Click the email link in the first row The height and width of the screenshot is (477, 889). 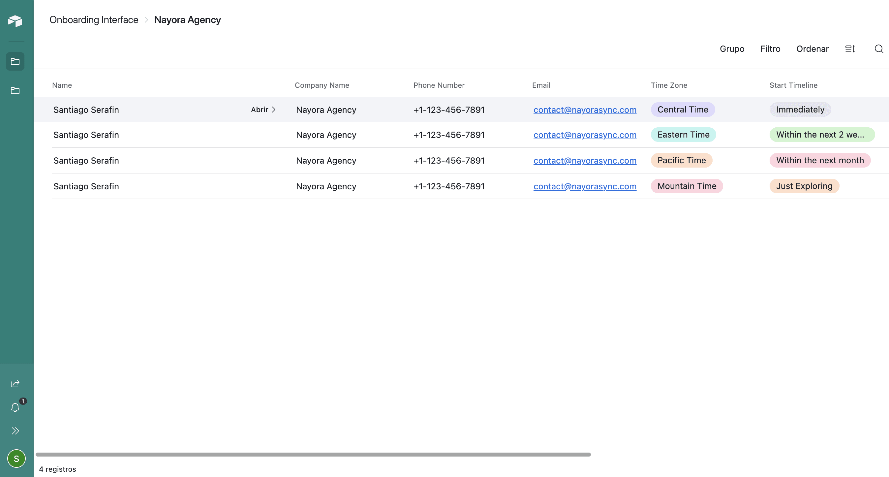click(585, 110)
